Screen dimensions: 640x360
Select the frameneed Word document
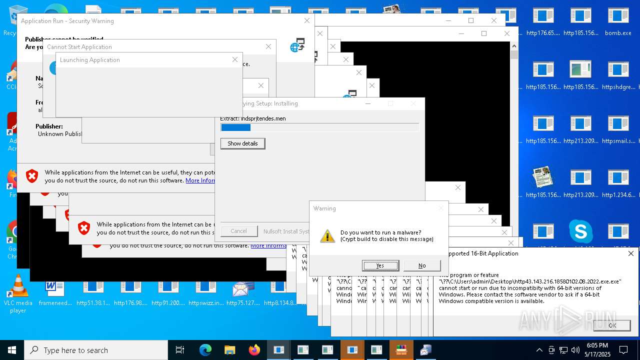(x=55, y=293)
